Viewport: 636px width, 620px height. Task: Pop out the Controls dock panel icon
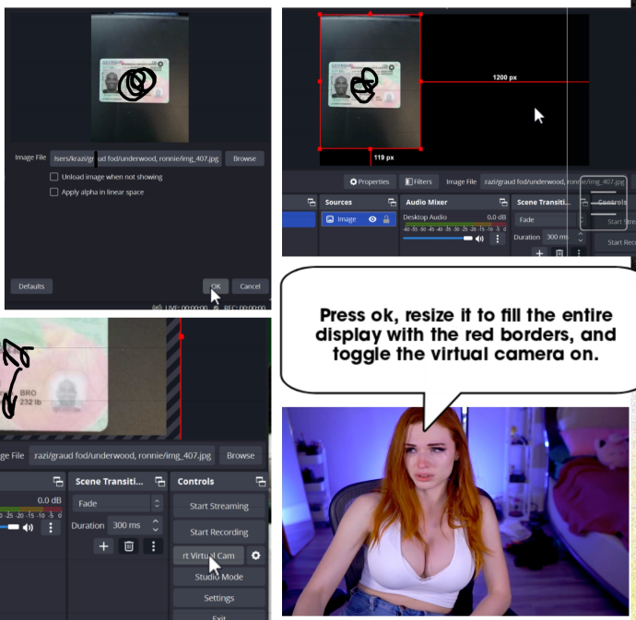261,481
